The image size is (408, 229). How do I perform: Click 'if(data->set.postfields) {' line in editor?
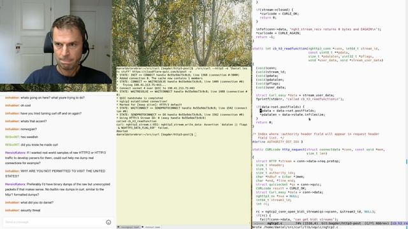pos(280,107)
